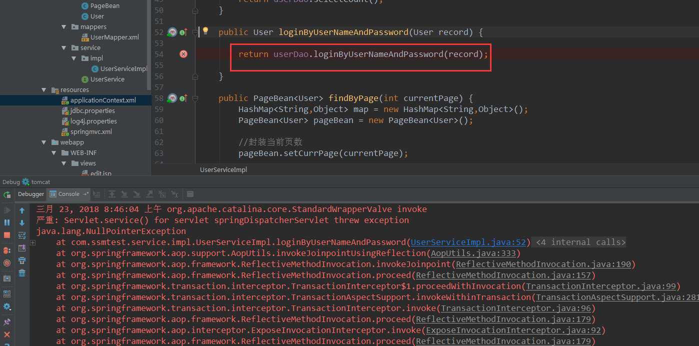Toggle soft-wrap in the console
This screenshot has width=699, height=346.
(22, 235)
